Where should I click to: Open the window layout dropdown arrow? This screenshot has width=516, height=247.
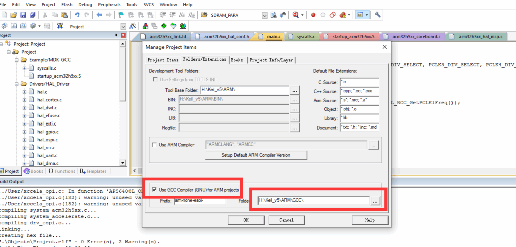tap(367, 15)
